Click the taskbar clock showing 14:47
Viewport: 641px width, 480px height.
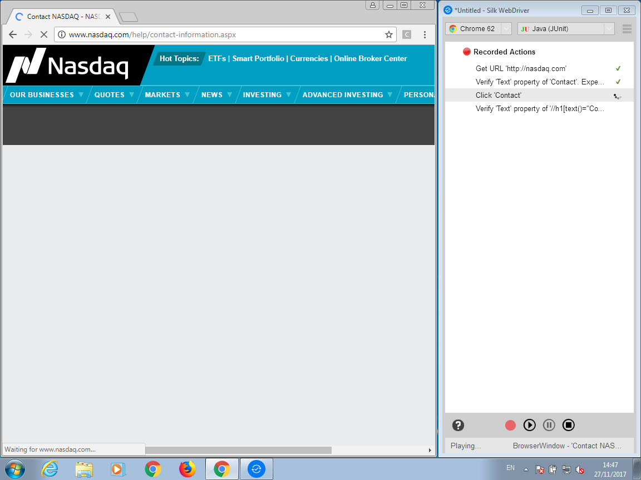[610, 469]
